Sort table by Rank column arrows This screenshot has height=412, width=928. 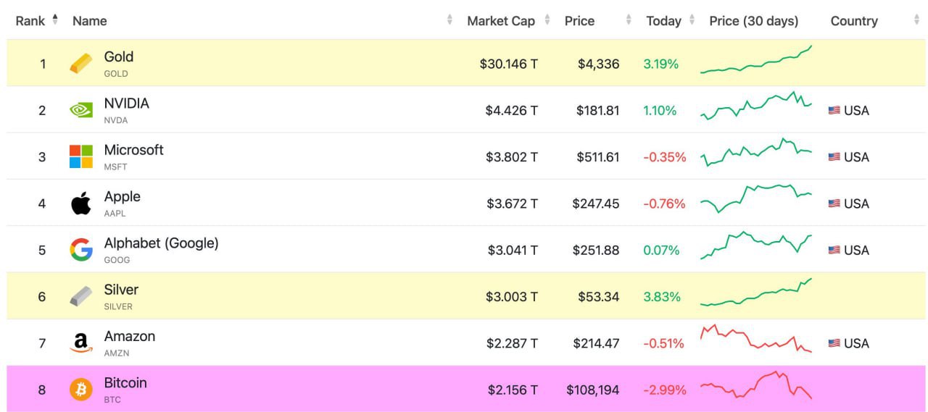(55, 20)
